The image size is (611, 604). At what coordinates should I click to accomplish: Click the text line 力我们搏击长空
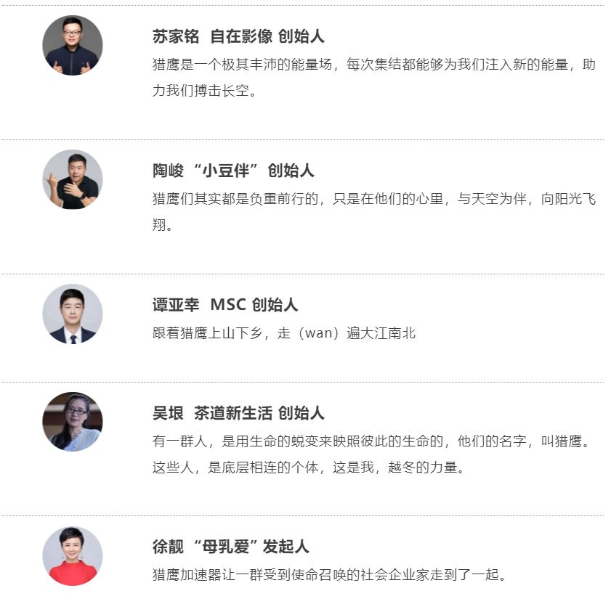coord(204,91)
